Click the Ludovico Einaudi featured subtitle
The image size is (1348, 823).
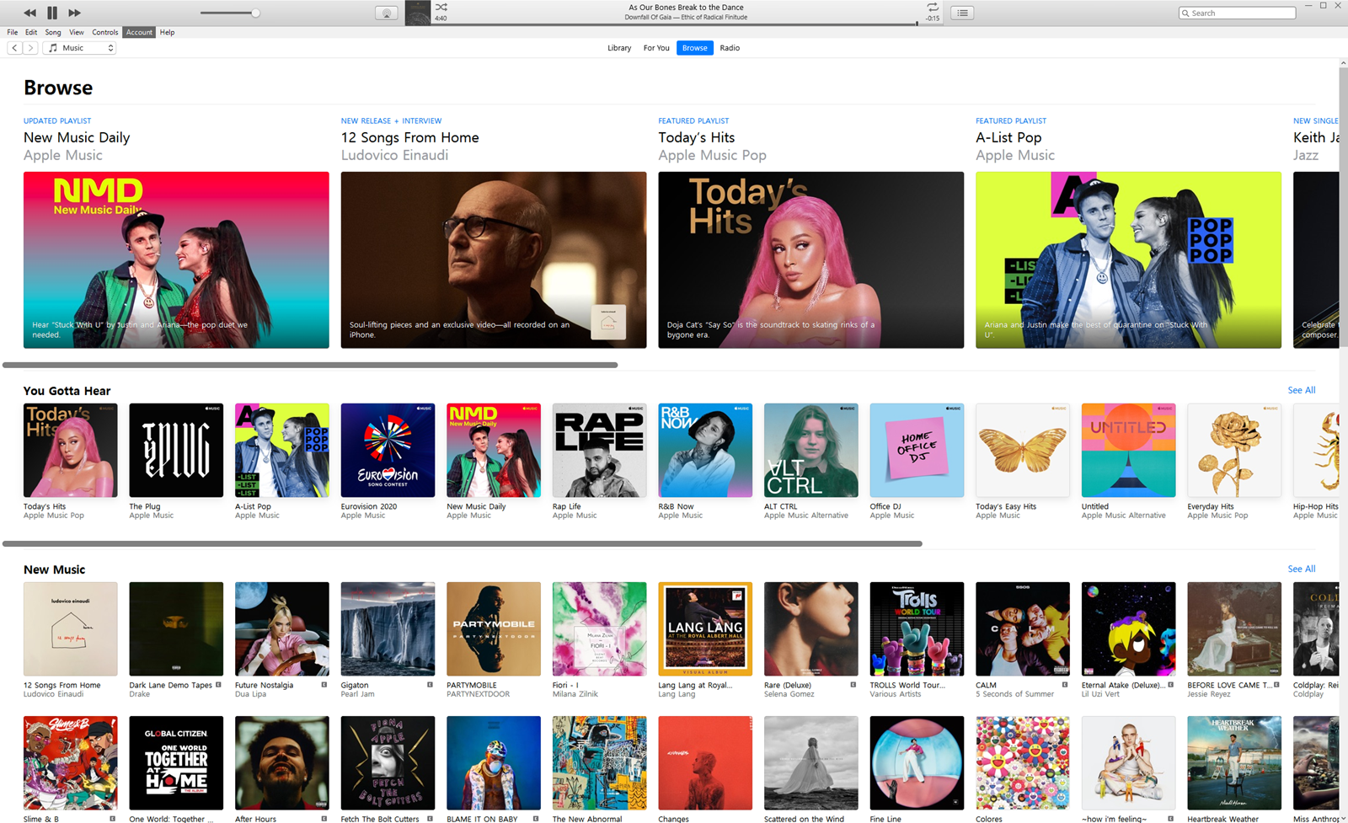[x=394, y=155]
